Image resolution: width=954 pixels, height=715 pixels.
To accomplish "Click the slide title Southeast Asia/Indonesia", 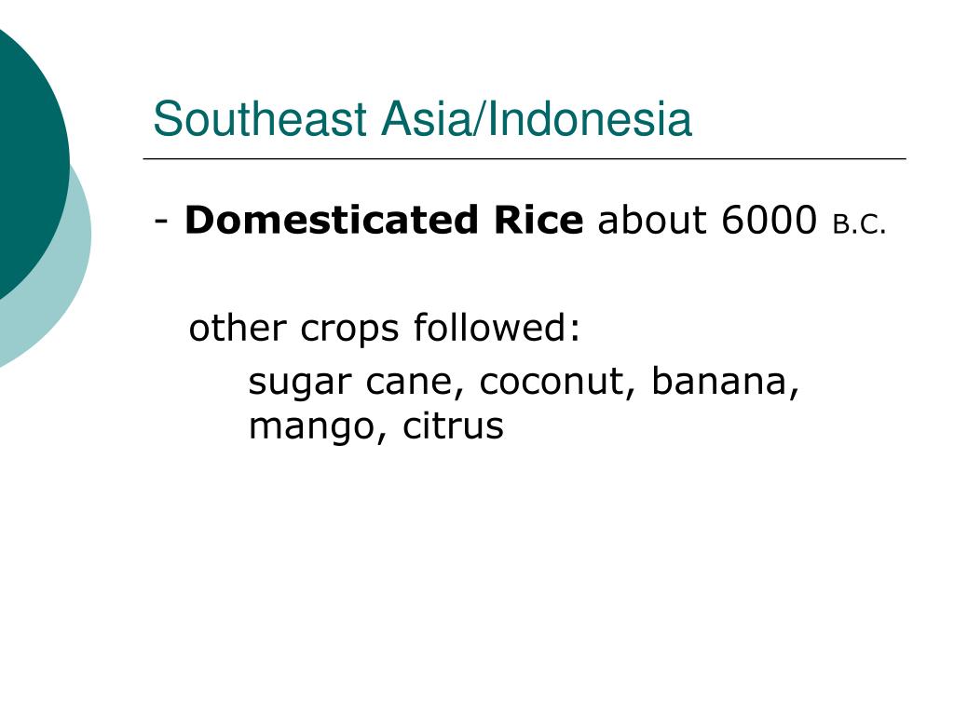I will click(422, 118).
